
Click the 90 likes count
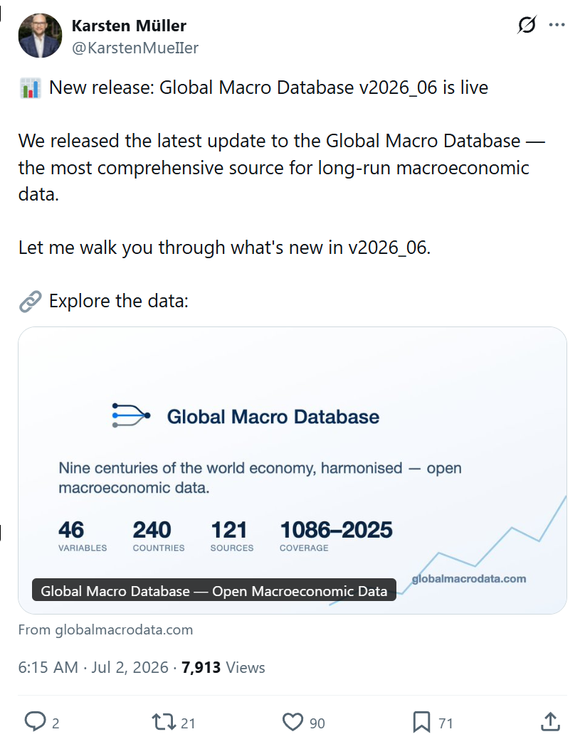(317, 723)
